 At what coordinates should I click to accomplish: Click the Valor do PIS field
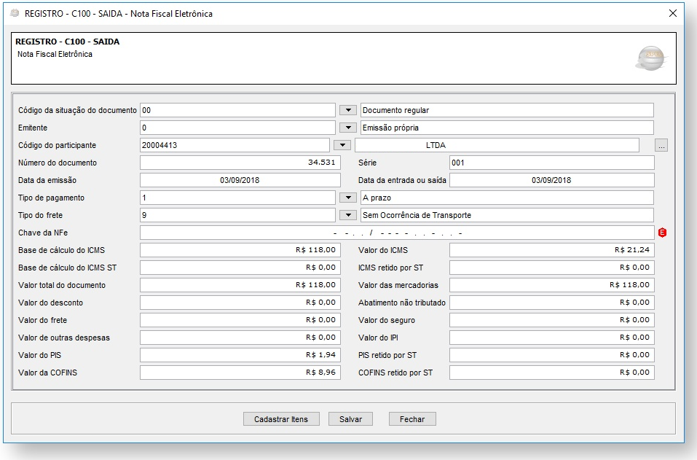click(x=240, y=355)
